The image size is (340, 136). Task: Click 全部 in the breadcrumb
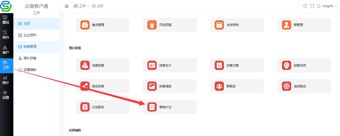pyautogui.click(x=98, y=6)
